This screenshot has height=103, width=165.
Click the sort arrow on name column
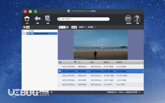(75, 62)
